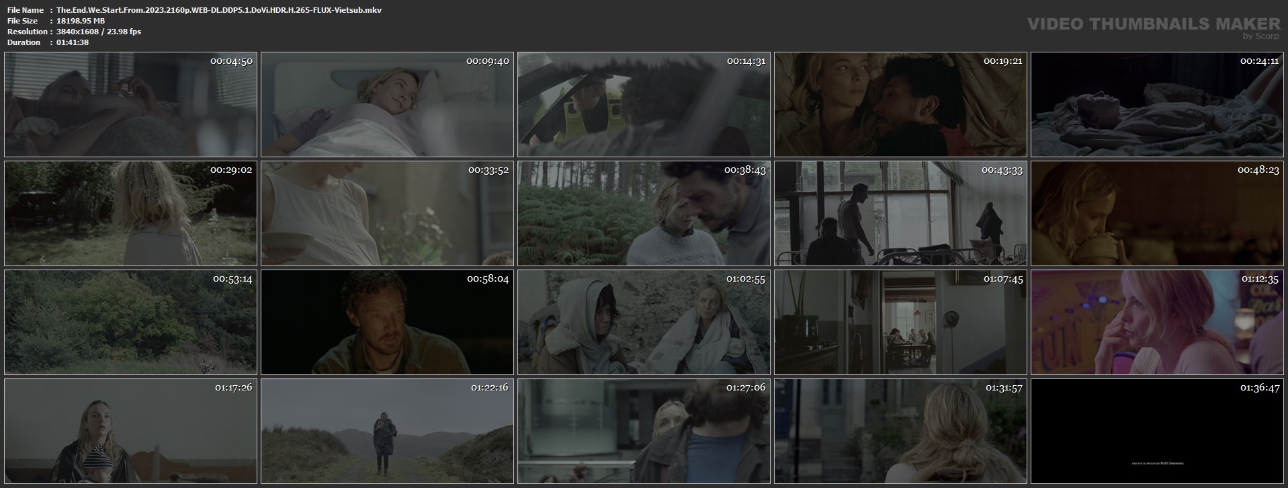Open the thumbnail stamped 01:27:06

coord(644,431)
